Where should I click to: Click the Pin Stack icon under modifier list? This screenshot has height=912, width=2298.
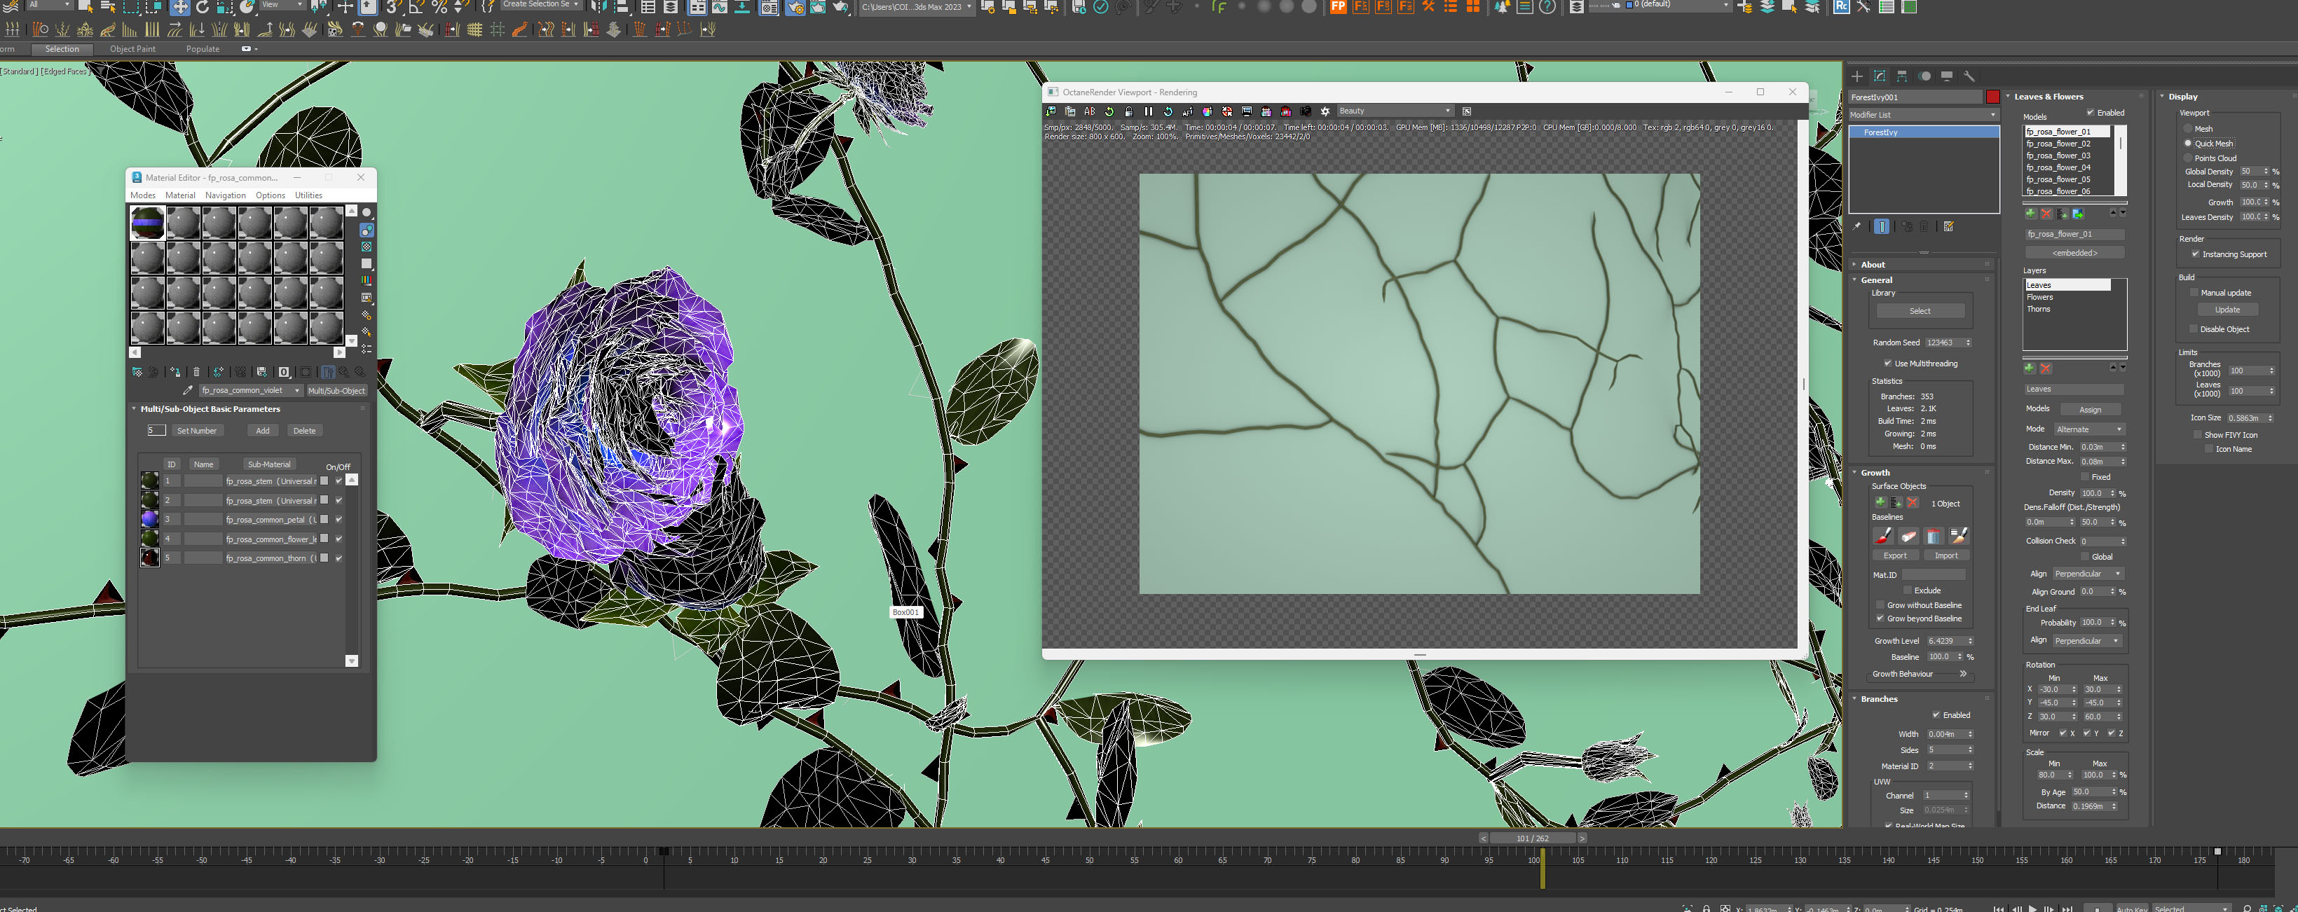click(x=1856, y=226)
